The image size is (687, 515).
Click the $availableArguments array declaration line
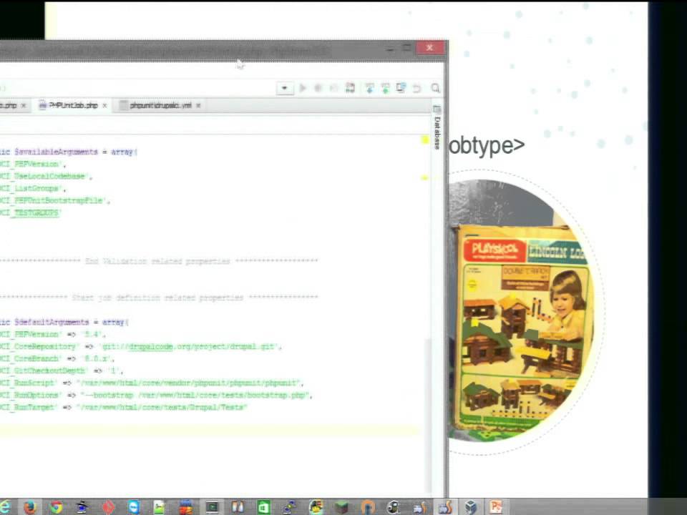(69, 152)
